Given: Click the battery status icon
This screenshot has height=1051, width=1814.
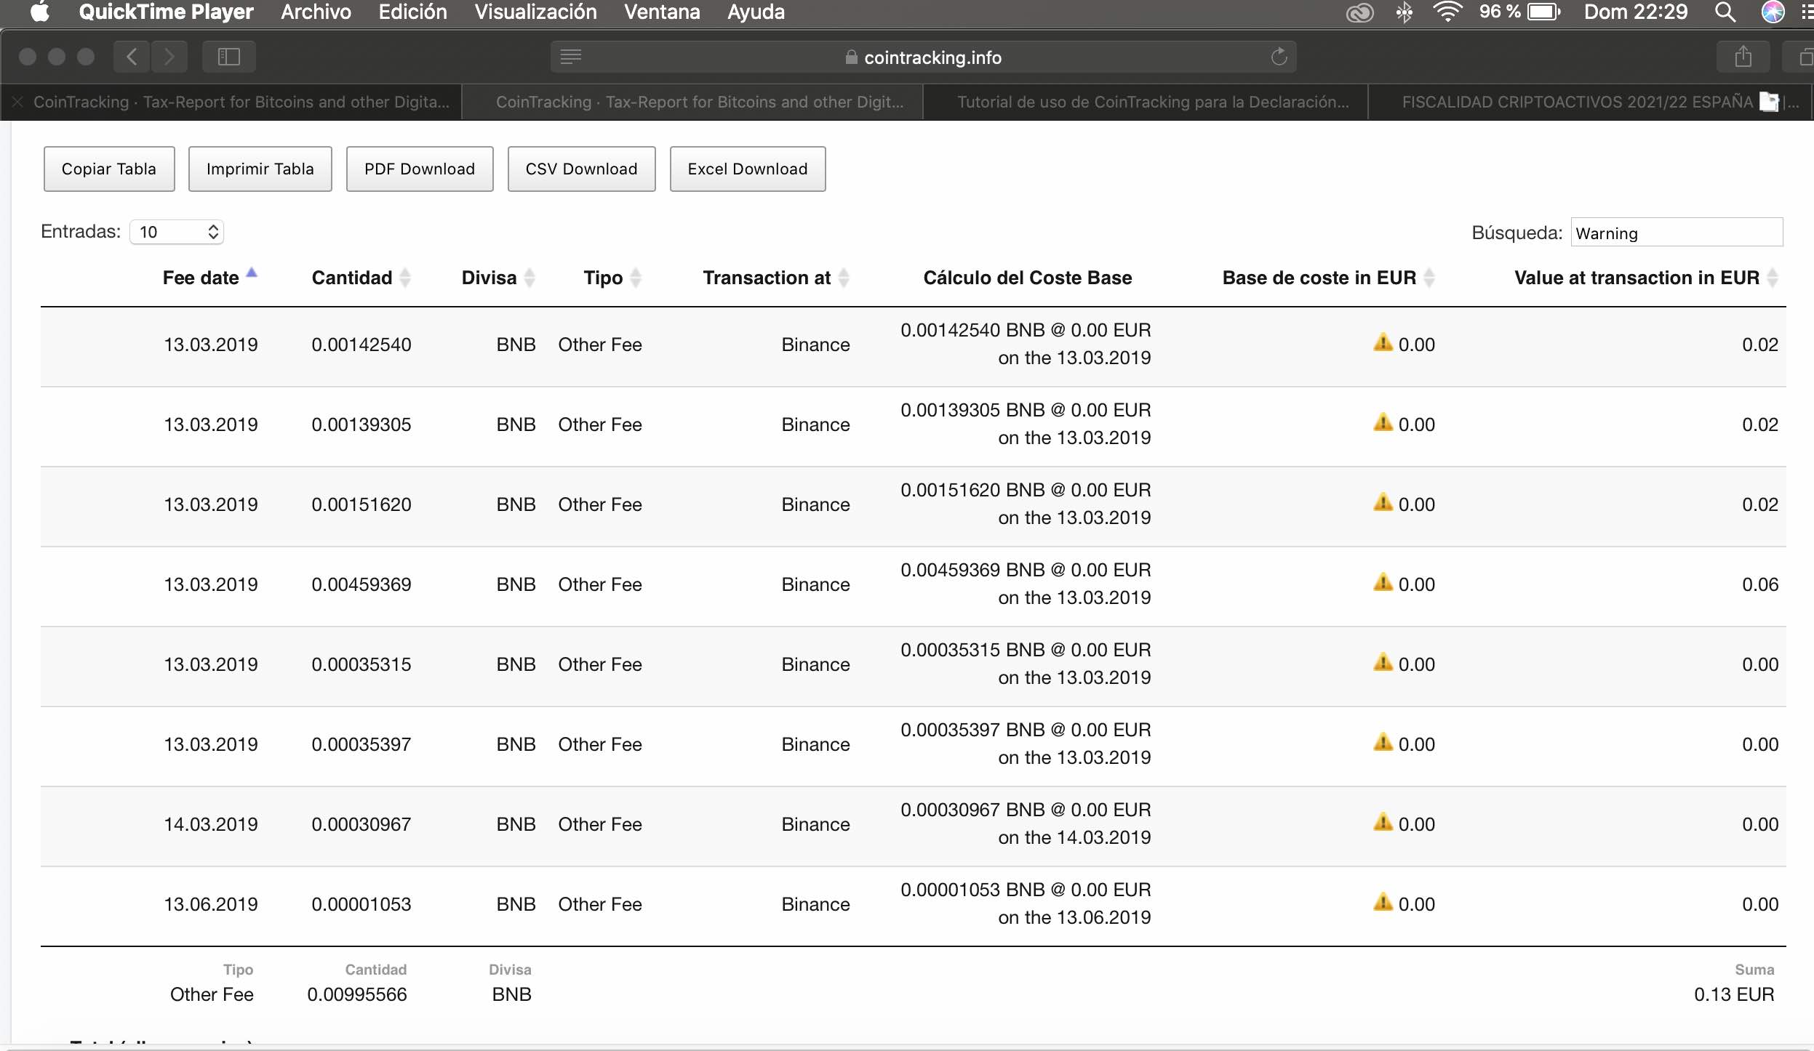Looking at the screenshot, I should (1543, 12).
